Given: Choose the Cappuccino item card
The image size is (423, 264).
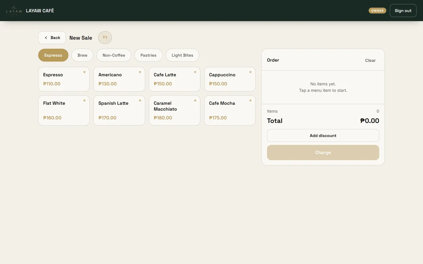Looking at the screenshot, I should [x=230, y=79].
